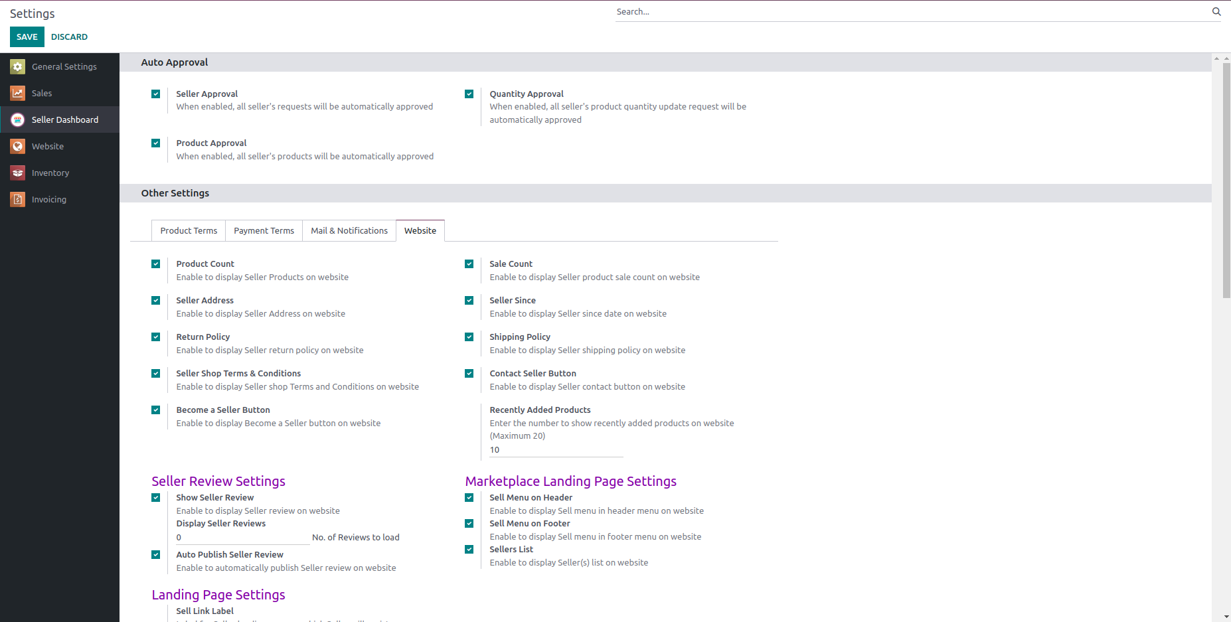Screen dimensions: 1231x622
Task: Click the search magnifier icon
Action: pyautogui.click(x=1216, y=11)
